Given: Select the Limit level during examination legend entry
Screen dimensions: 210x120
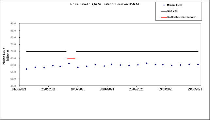Looking at the screenshot, I should [x=179, y=17].
